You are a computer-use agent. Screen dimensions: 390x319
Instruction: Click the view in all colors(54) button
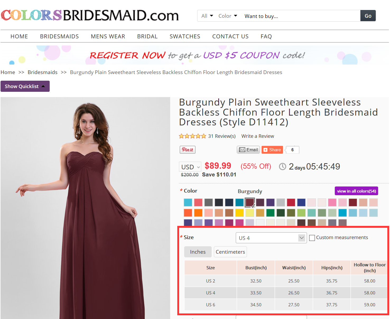pyautogui.click(x=356, y=191)
